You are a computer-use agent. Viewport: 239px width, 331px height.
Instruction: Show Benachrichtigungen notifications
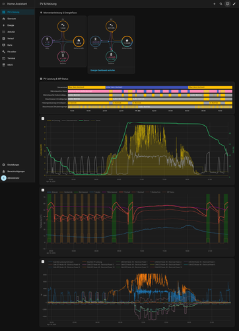(x=17, y=171)
